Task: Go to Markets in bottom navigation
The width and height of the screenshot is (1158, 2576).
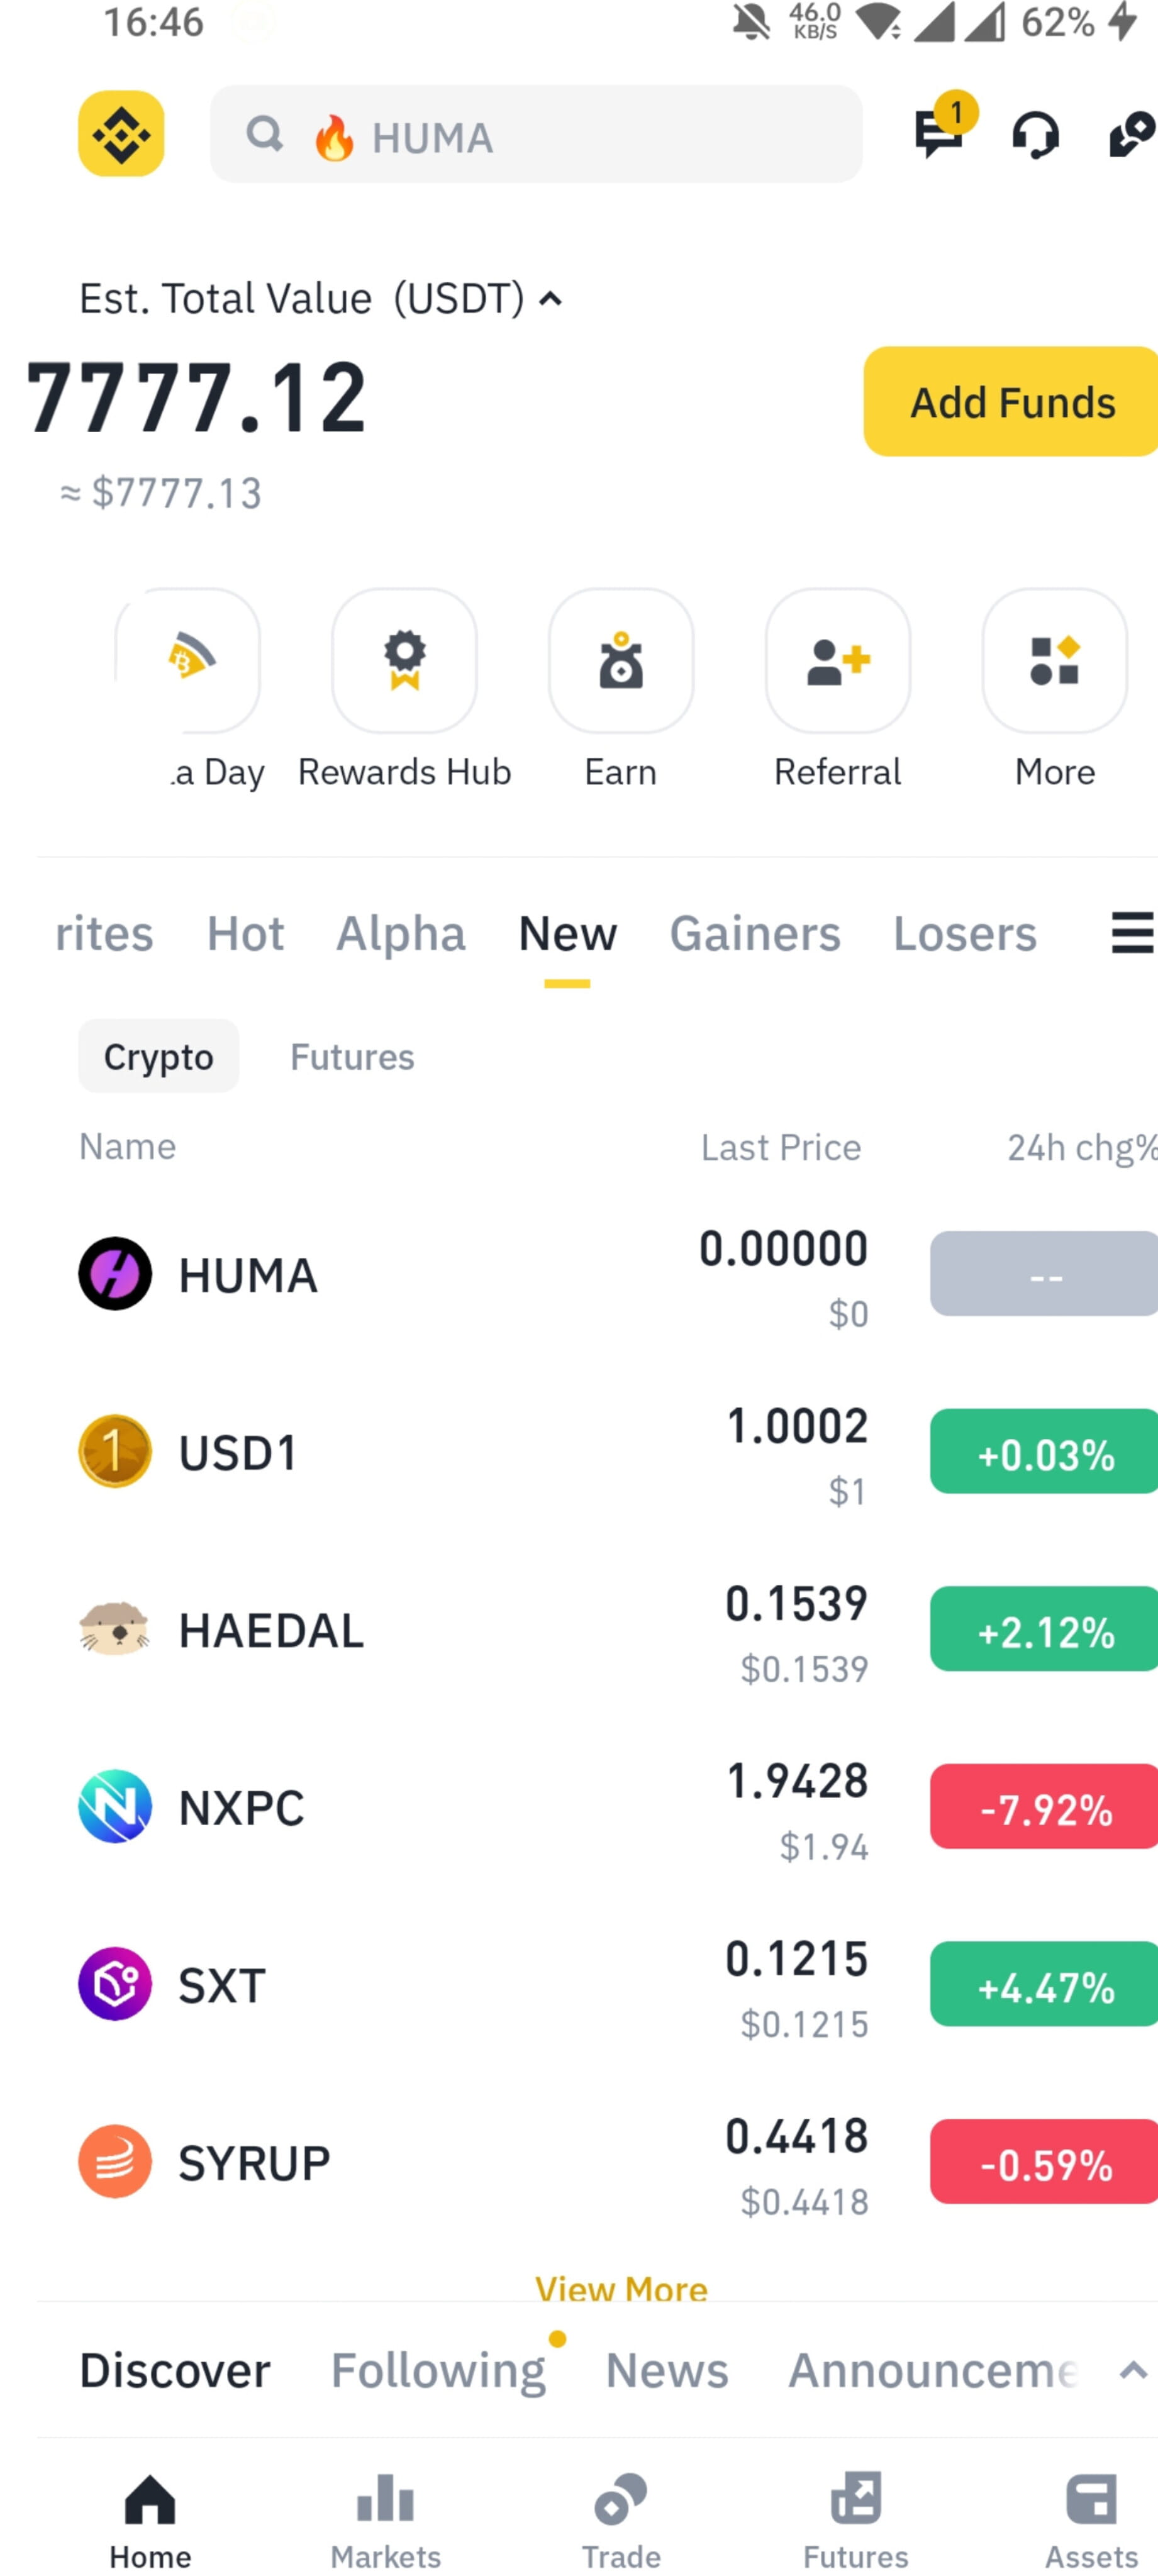Action: click(386, 2520)
